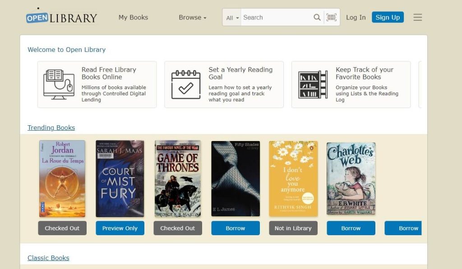This screenshot has height=269, width=462.
Task: Click the search magnifier icon
Action: pos(317,17)
